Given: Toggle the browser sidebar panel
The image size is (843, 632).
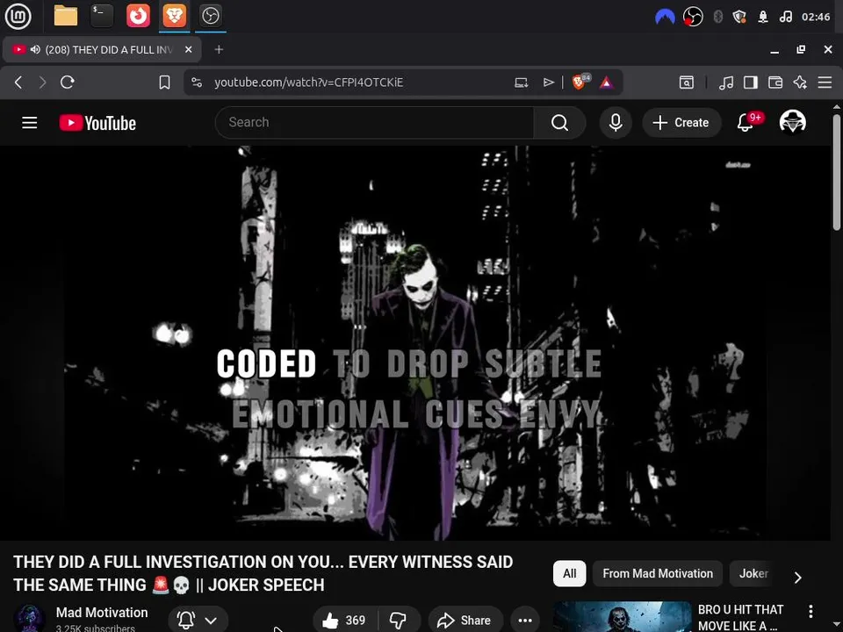Looking at the screenshot, I should pyautogui.click(x=751, y=83).
